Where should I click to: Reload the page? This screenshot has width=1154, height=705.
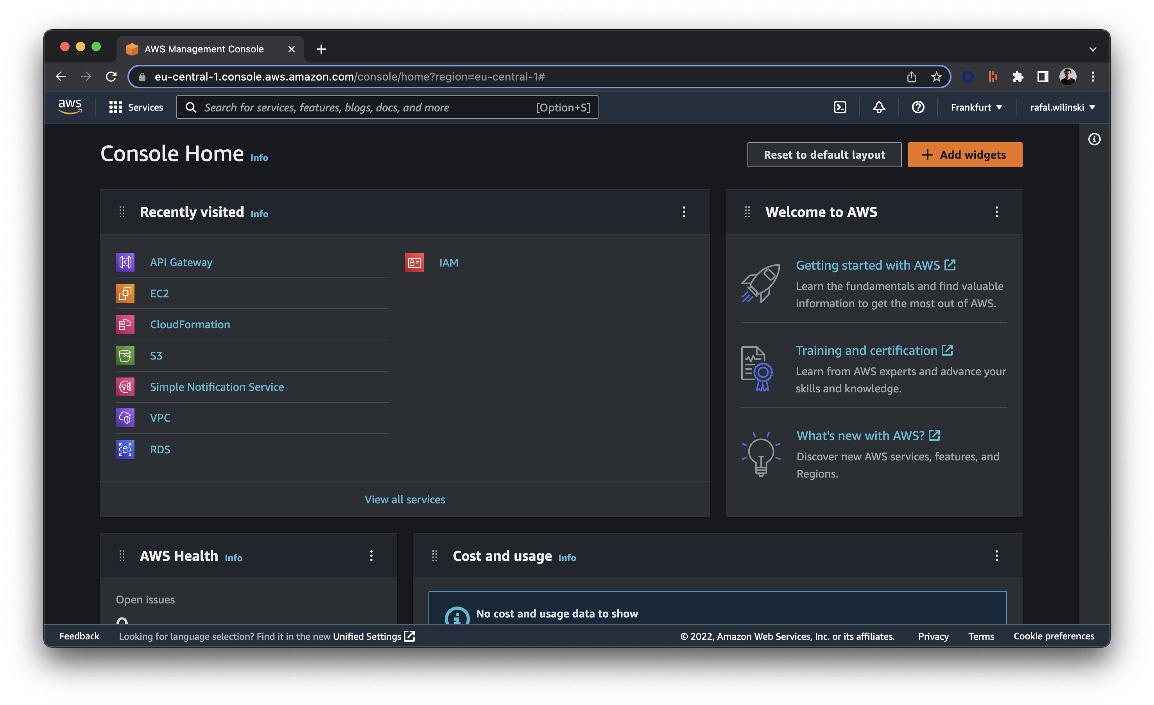[x=111, y=77]
